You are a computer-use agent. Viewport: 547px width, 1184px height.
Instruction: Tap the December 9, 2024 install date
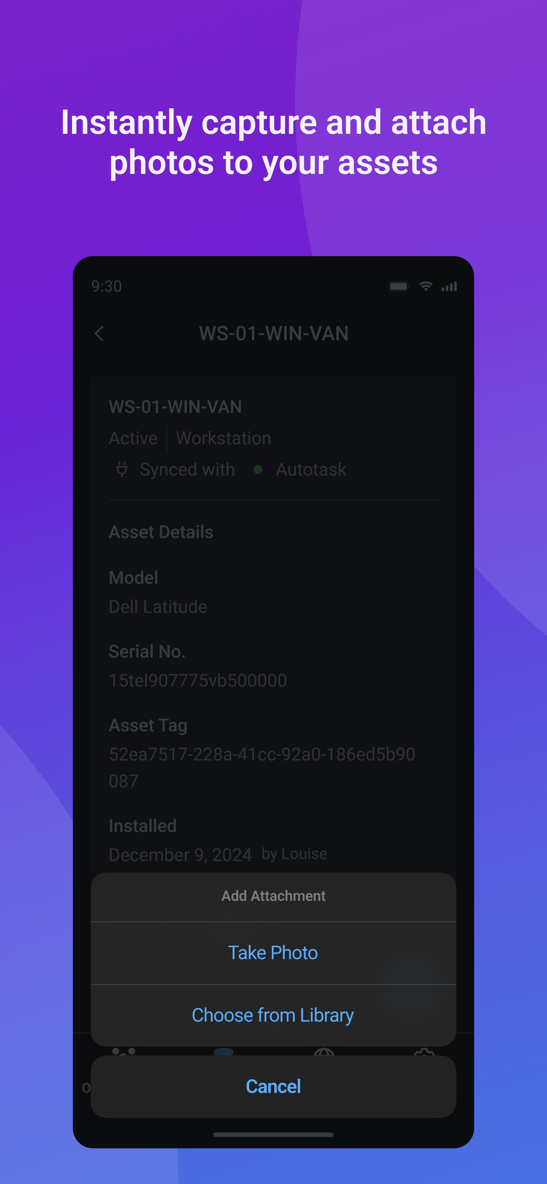point(181,855)
